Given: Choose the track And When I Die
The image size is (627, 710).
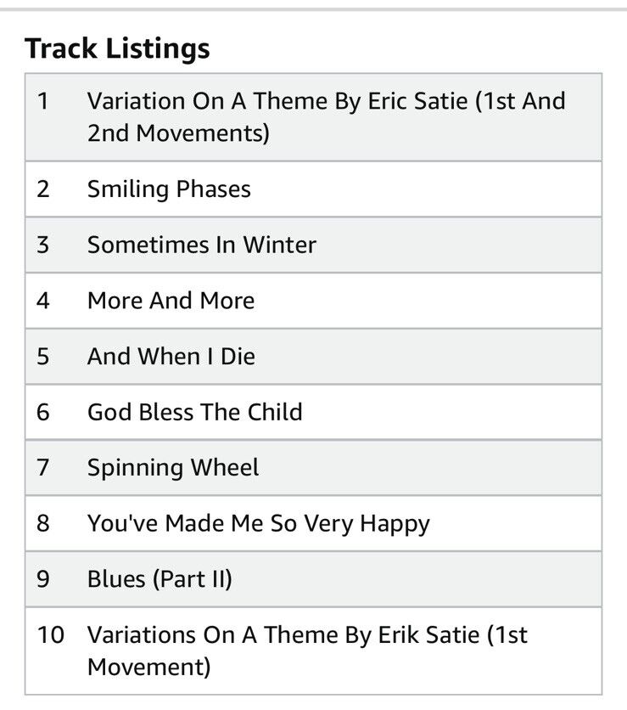Looking at the screenshot, I should pyautogui.click(x=171, y=356).
